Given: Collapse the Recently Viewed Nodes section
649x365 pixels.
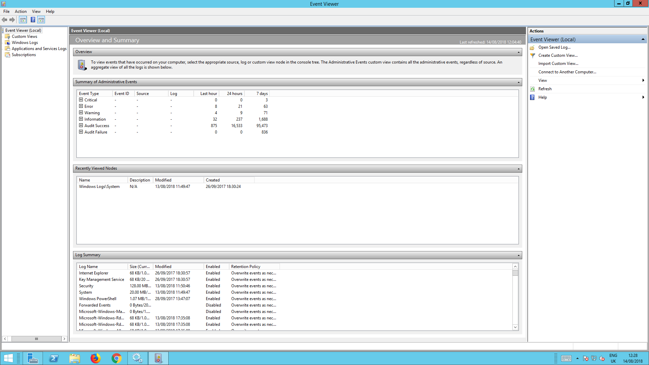Looking at the screenshot, I should point(519,169).
